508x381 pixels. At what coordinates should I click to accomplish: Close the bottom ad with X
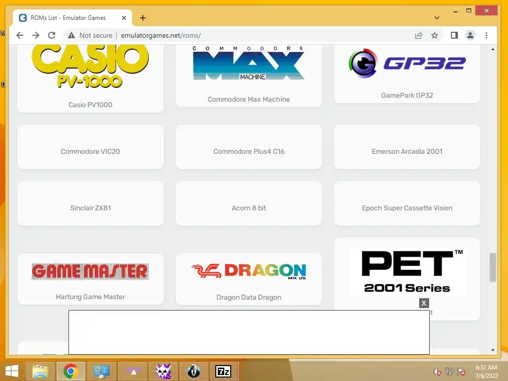[x=424, y=303]
